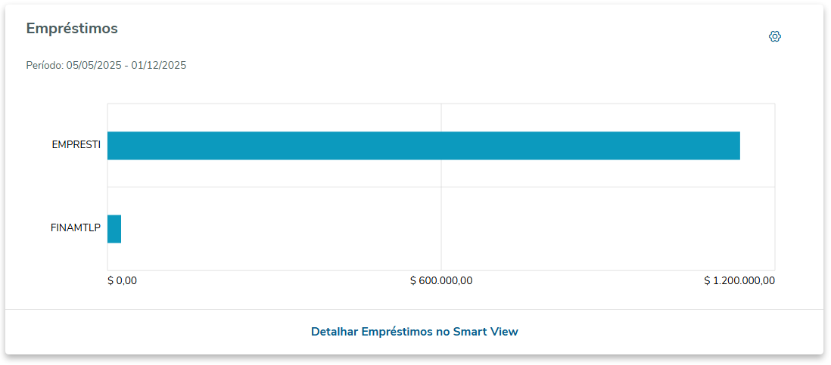Select the small FINAMTLP bar
Image resolution: width=831 pixels, height=365 pixels.
[114, 229]
